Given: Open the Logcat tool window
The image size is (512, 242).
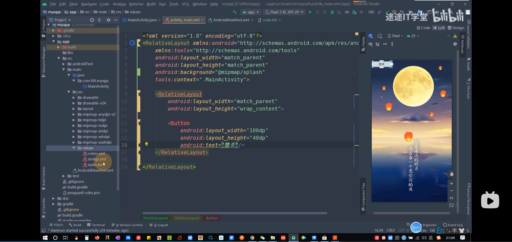Looking at the screenshot, I should 159,225.
